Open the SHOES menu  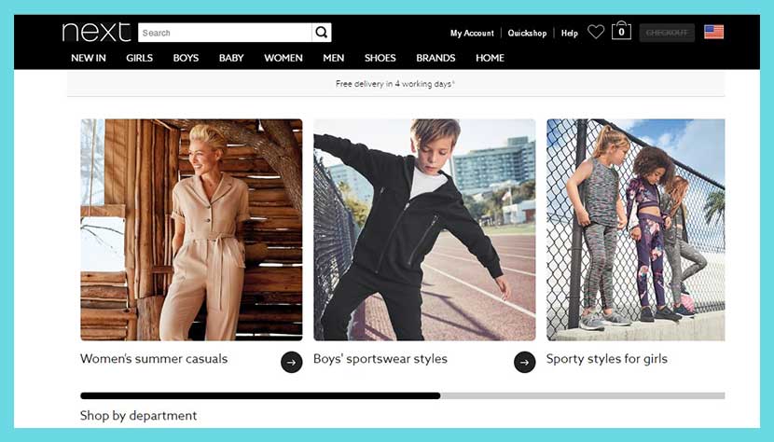pyautogui.click(x=380, y=58)
